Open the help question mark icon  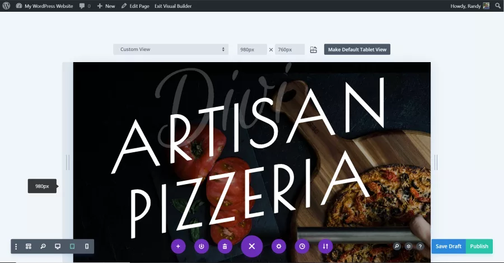pyautogui.click(x=420, y=246)
